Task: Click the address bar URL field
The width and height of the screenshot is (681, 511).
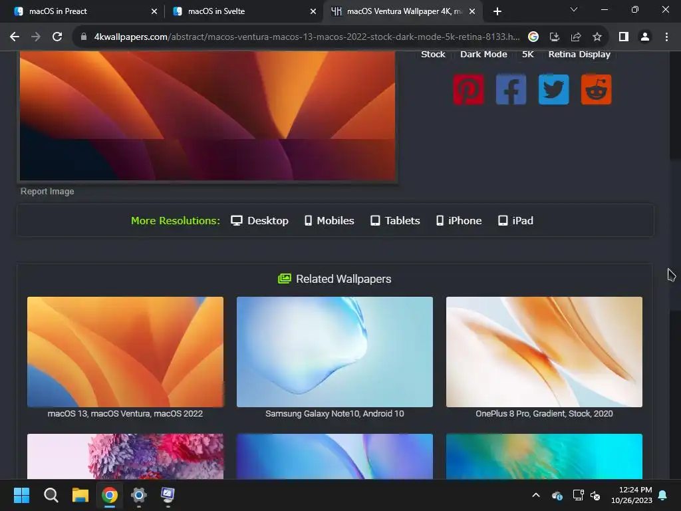Action: [x=307, y=37]
